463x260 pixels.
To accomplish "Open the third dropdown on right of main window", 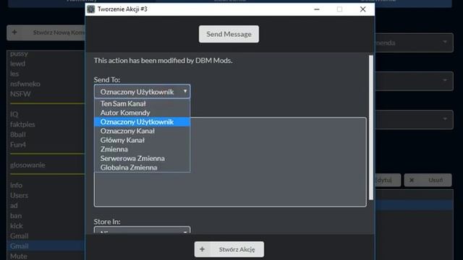I will (x=414, y=119).
